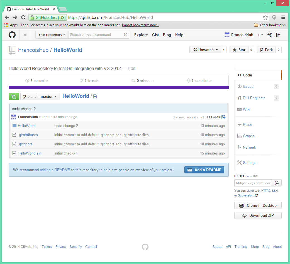Open the Network tab
This screenshot has width=290, height=264.
click(258, 147)
